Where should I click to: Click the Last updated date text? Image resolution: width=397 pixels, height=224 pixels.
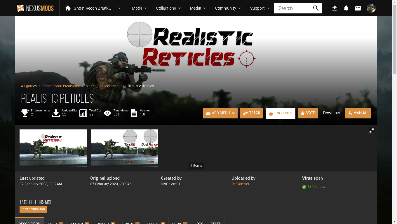[x=41, y=184]
